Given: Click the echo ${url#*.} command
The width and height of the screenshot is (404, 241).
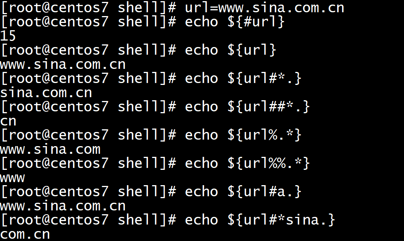Looking at the screenshot, I should 243,78.
